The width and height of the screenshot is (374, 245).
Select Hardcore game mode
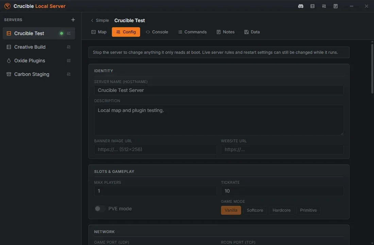[282, 210]
